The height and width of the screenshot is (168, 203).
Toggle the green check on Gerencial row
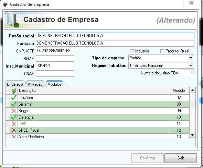[14, 117]
